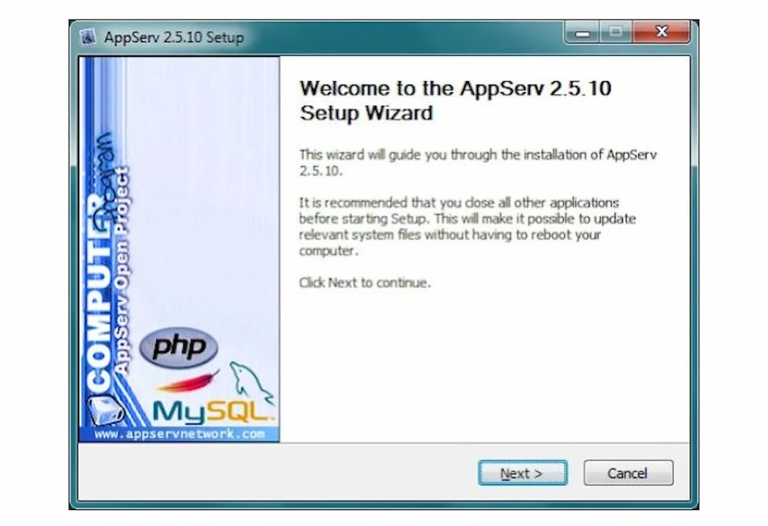Click the "It is recommended" paragraph

(x=467, y=227)
